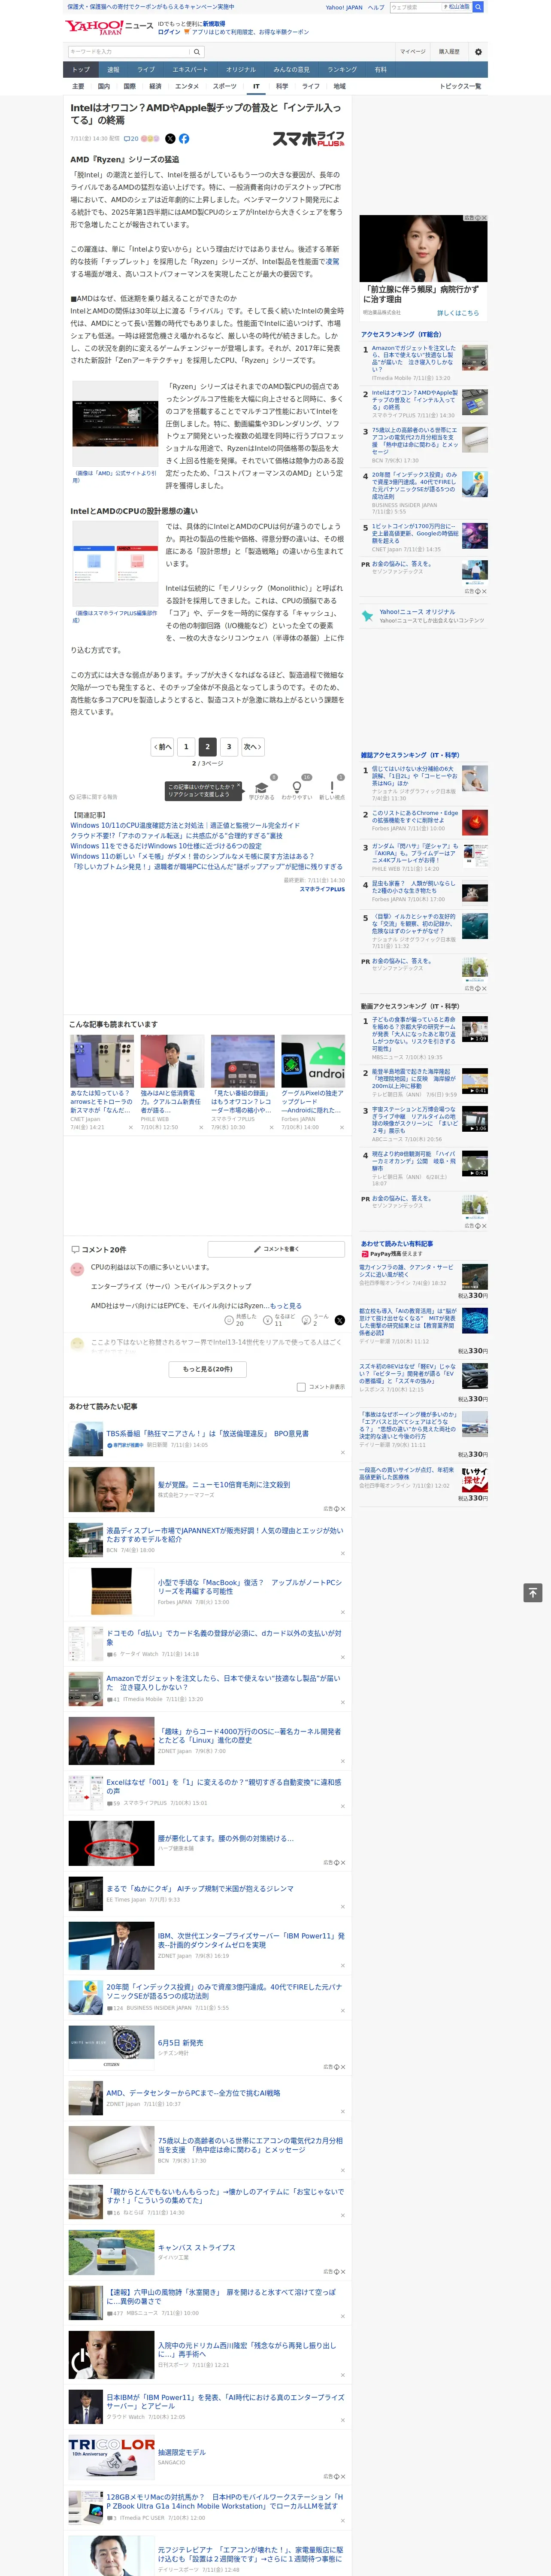Open ranking item about Amazon gadgets 技適
This screenshot has height=2576, width=551.
pos(414,358)
